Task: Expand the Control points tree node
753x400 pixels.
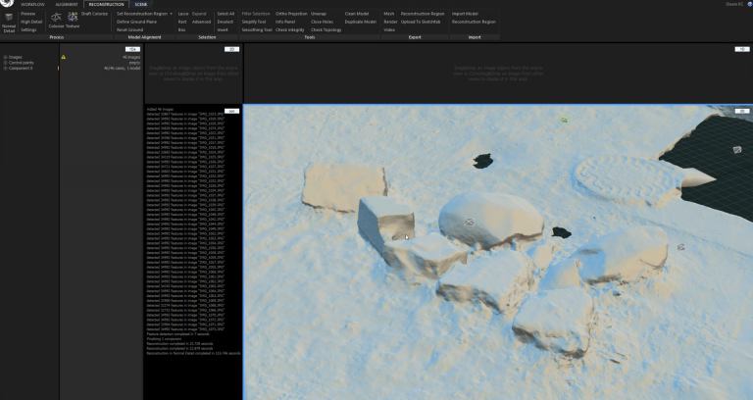Action: [x=4, y=63]
